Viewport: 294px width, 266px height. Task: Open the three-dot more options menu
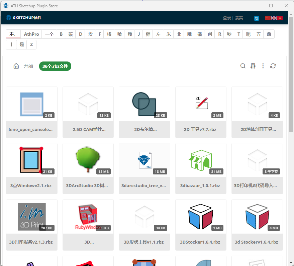pyautogui.click(x=263, y=66)
